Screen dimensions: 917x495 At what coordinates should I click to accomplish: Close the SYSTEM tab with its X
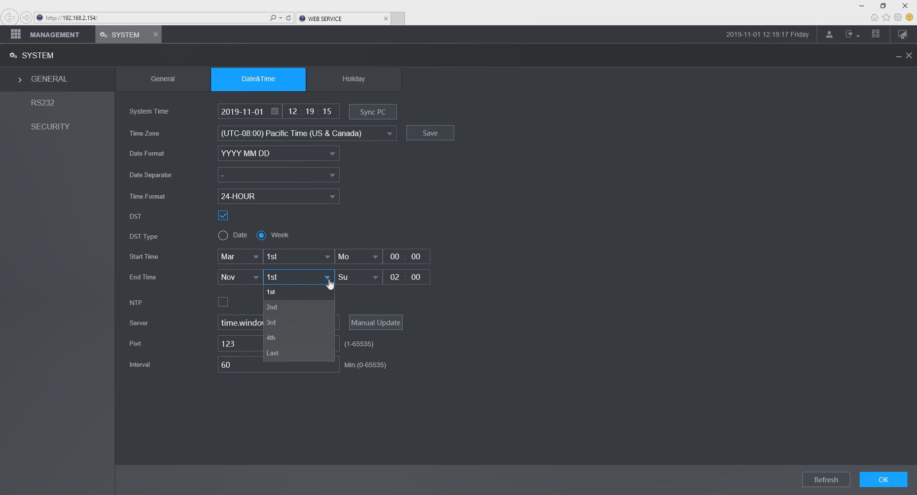click(x=156, y=34)
